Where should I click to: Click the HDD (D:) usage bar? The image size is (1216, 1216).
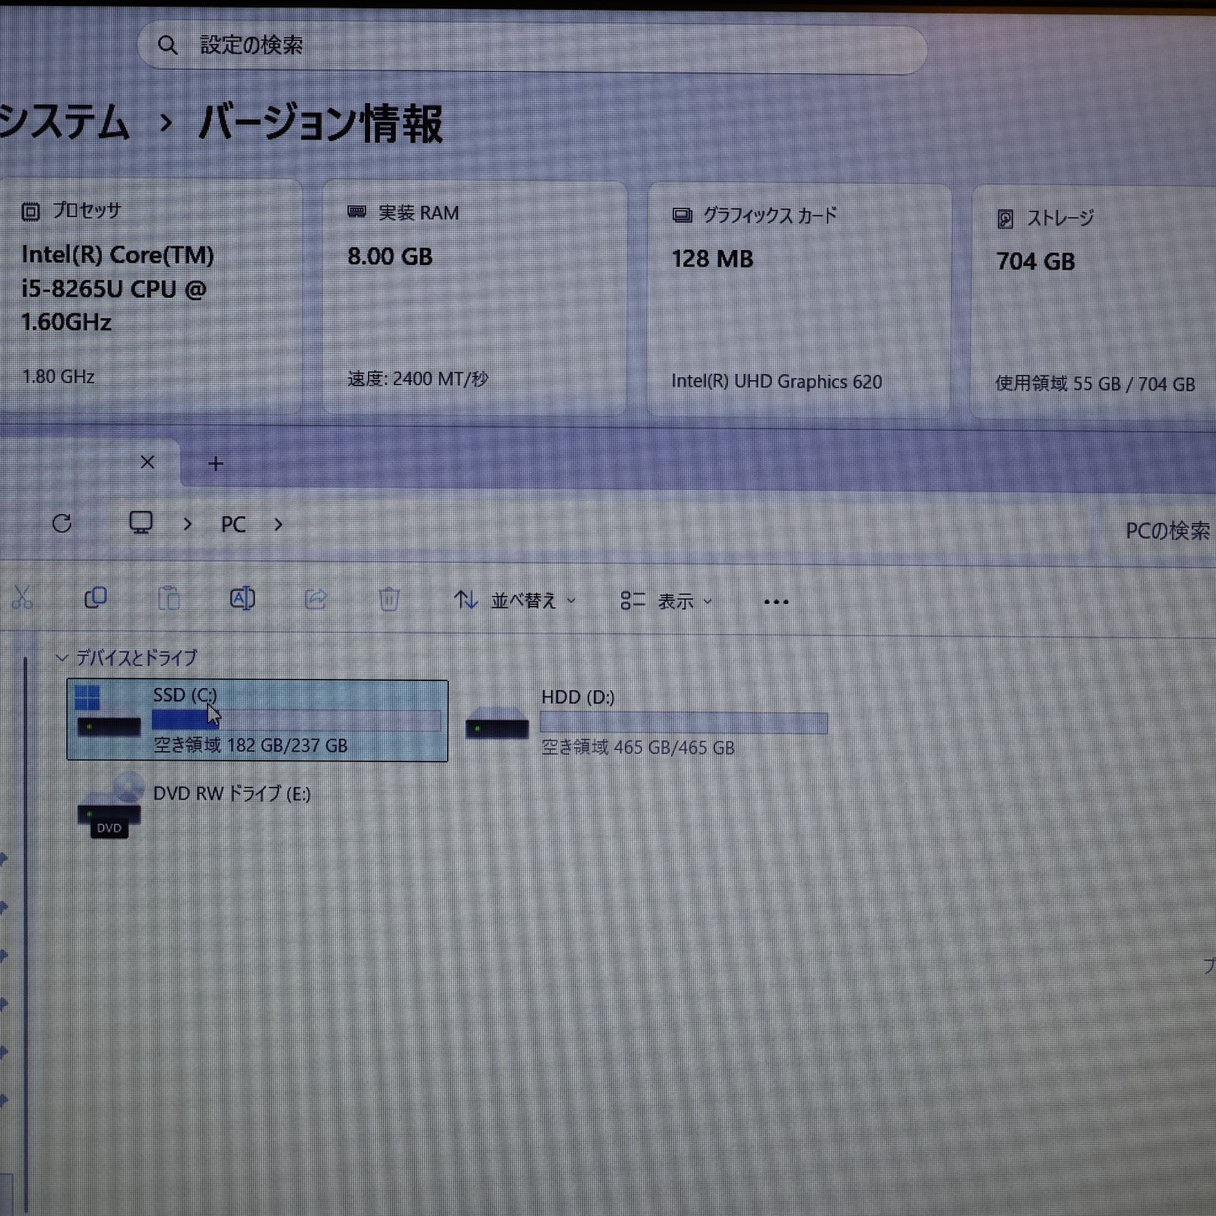684,723
